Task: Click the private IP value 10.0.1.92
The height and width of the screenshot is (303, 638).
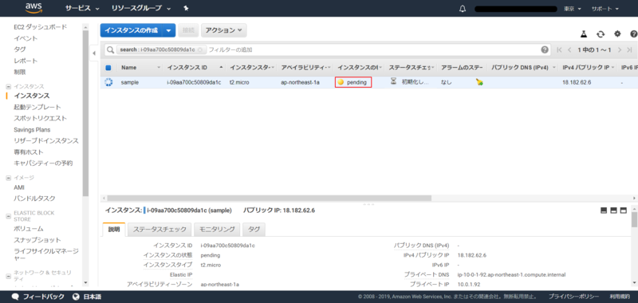Action: tap(469, 285)
